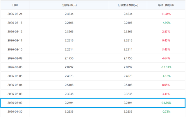This screenshot has width=186, height=117.
Task: Click the 3.31% growth rate value
Action: [166, 94]
